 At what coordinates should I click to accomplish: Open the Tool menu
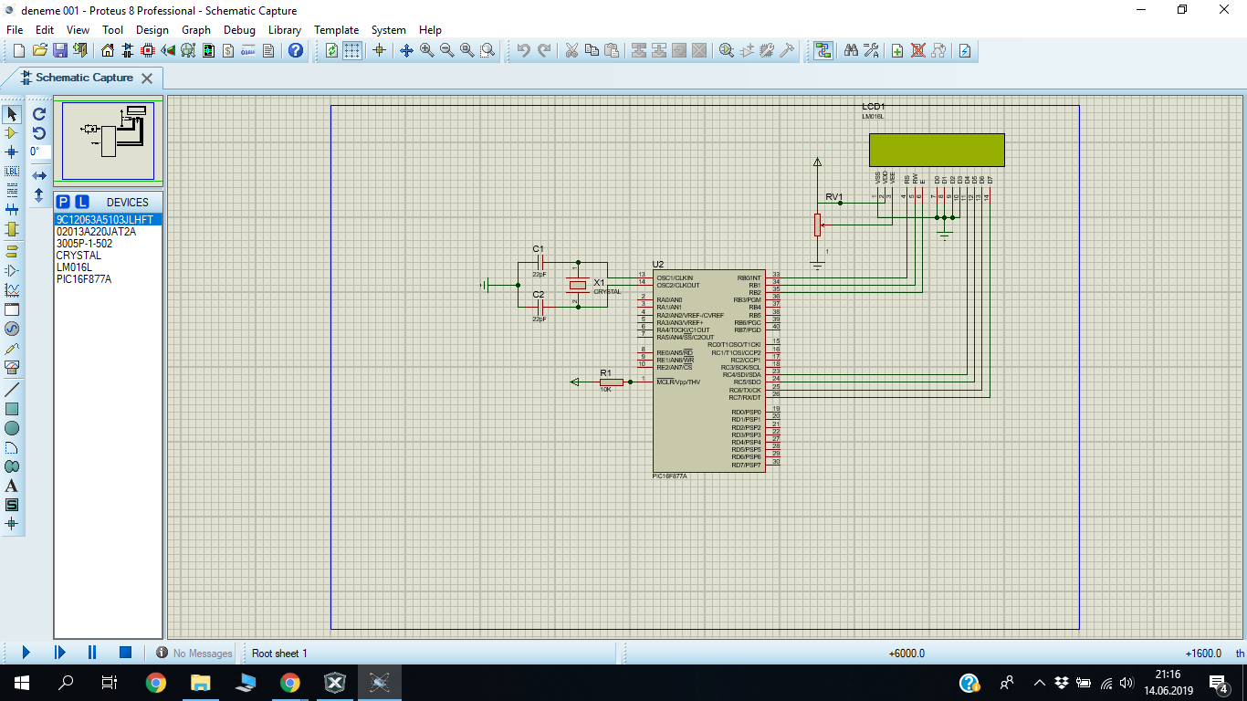coord(112,30)
